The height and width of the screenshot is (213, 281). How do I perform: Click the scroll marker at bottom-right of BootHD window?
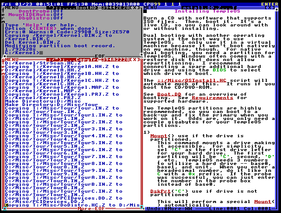[x=142, y=55]
